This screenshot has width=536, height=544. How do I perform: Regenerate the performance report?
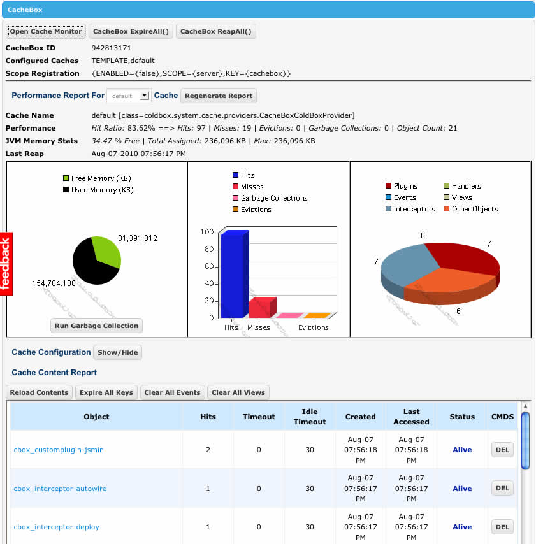point(219,96)
